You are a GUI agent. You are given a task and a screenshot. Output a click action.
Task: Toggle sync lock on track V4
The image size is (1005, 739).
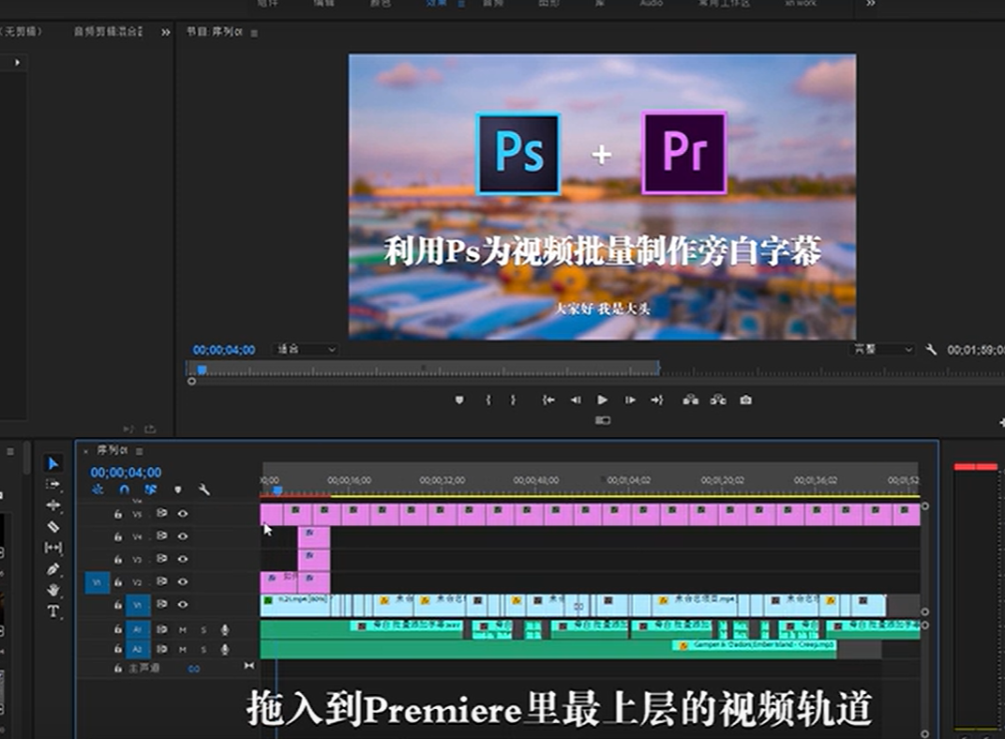162,535
